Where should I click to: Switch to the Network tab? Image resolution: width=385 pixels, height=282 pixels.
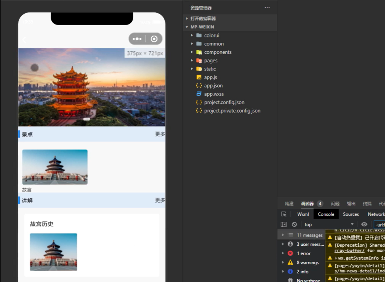point(376,214)
